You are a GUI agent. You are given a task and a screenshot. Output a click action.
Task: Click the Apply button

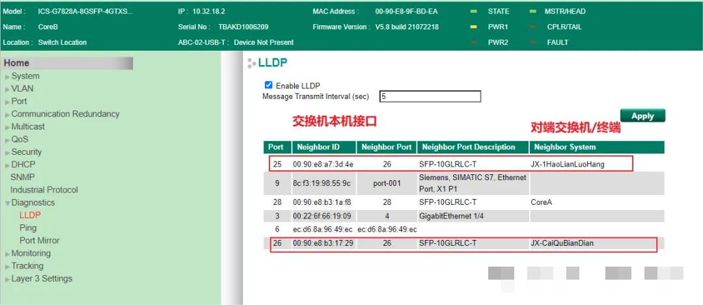pyautogui.click(x=642, y=116)
